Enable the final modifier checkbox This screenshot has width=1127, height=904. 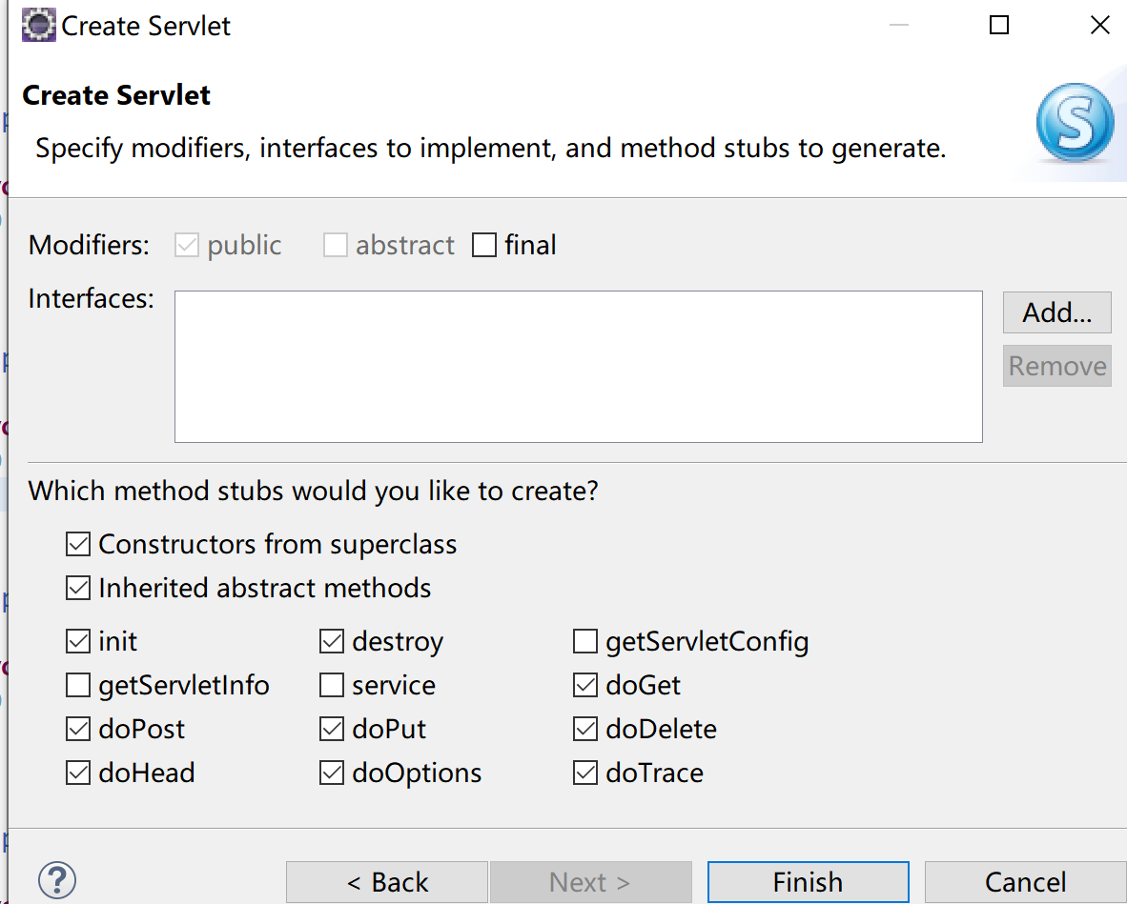pos(484,246)
